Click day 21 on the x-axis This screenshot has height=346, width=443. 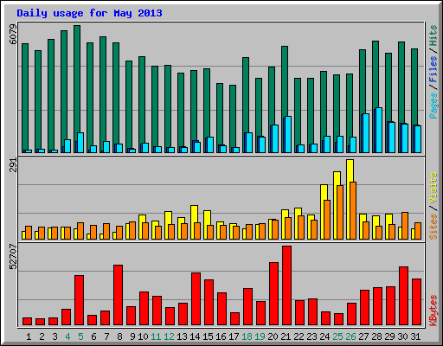point(286,336)
